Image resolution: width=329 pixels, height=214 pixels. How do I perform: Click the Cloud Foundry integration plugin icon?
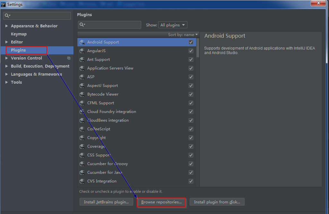[82, 112]
